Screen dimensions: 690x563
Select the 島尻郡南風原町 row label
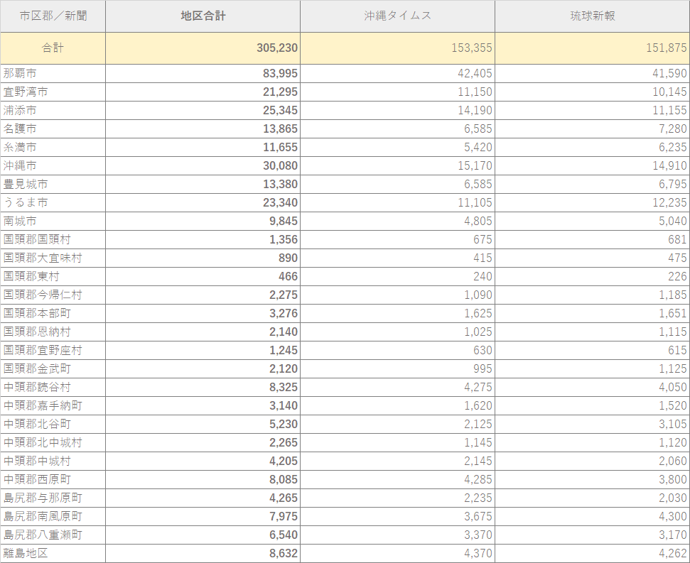click(x=43, y=516)
